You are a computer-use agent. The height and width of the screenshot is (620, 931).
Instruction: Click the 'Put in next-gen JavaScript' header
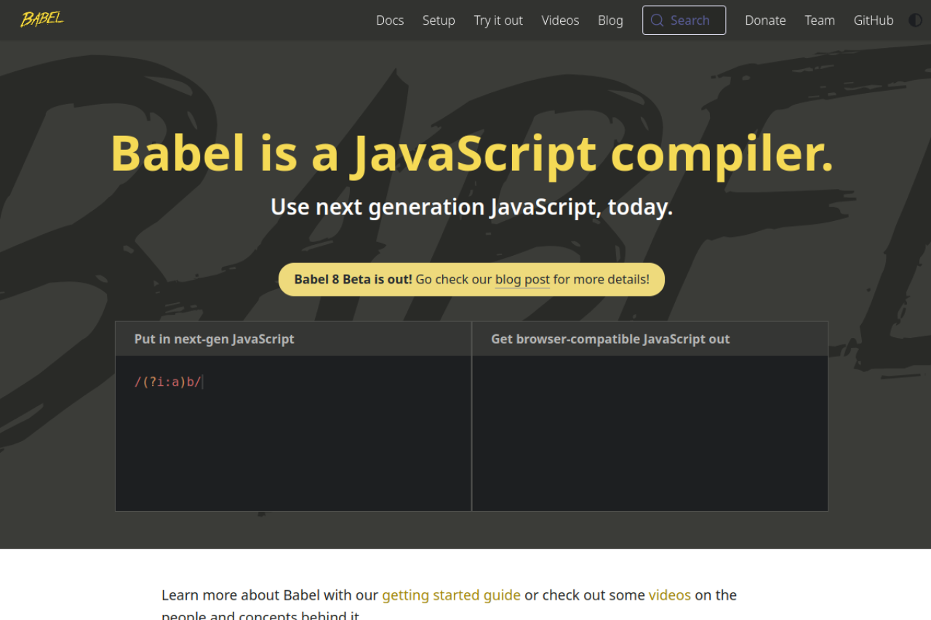(214, 339)
